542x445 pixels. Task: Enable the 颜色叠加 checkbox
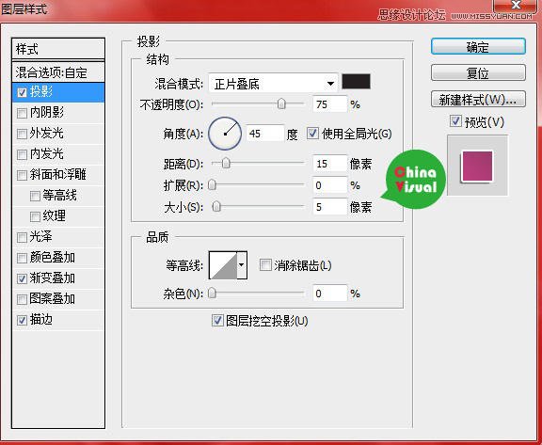pyautogui.click(x=22, y=258)
